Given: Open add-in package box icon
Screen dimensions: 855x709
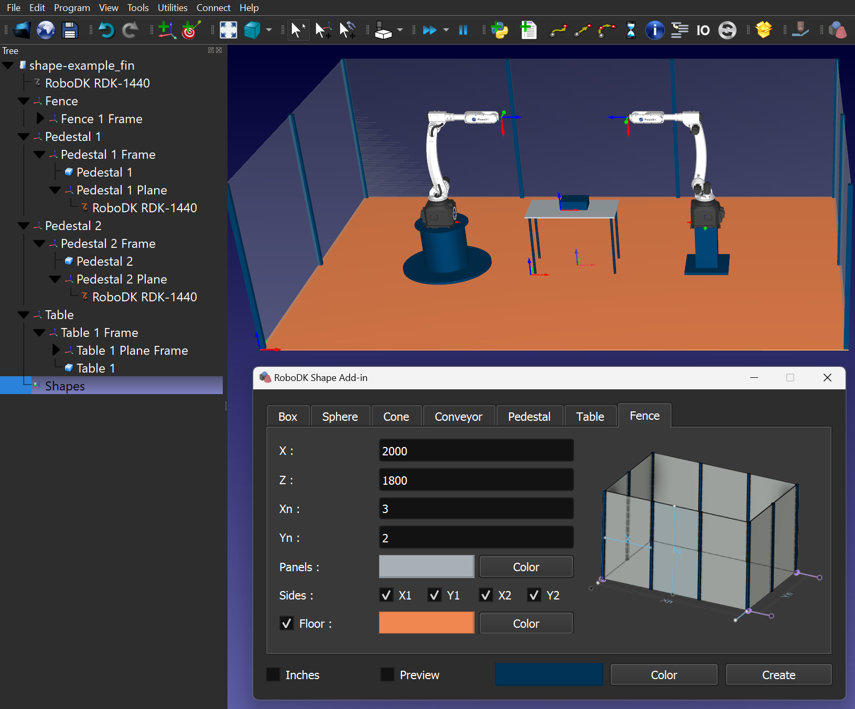Looking at the screenshot, I should point(764,30).
